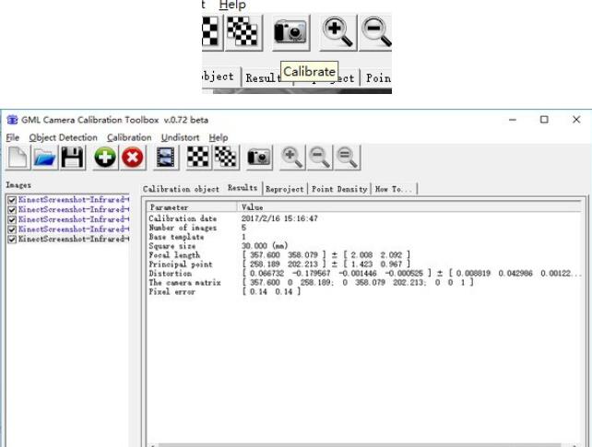Image resolution: width=592 pixels, height=447 pixels.
Task: Uncheck first KinectScreenshot-Infrared image
Action: tap(12, 200)
